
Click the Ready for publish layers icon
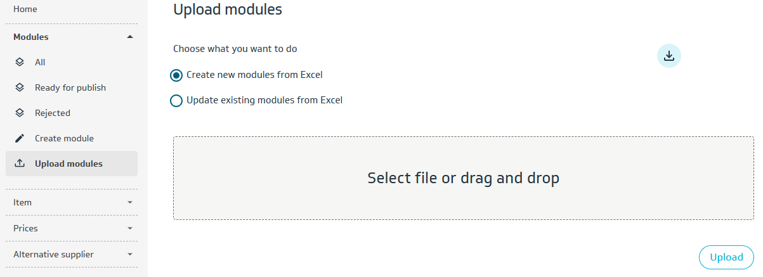[20, 87]
